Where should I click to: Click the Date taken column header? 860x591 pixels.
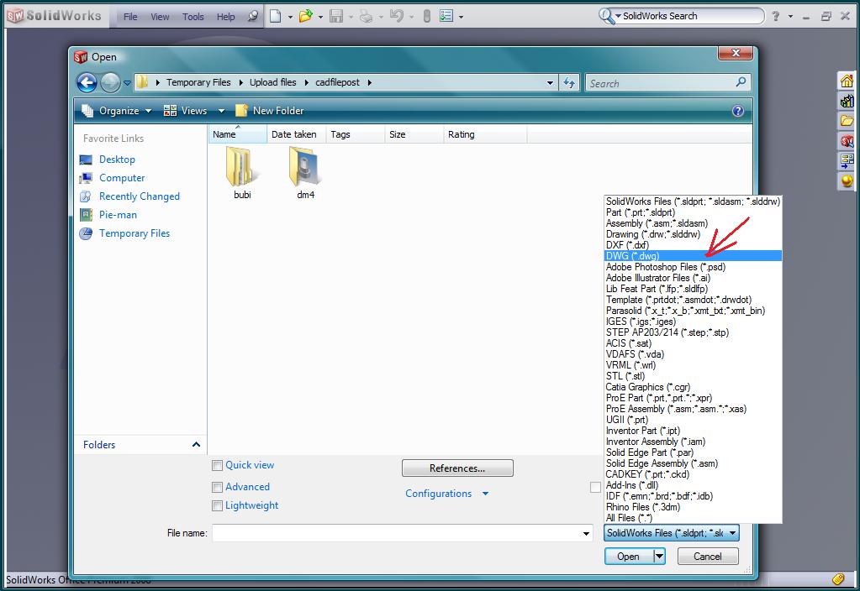pos(296,134)
